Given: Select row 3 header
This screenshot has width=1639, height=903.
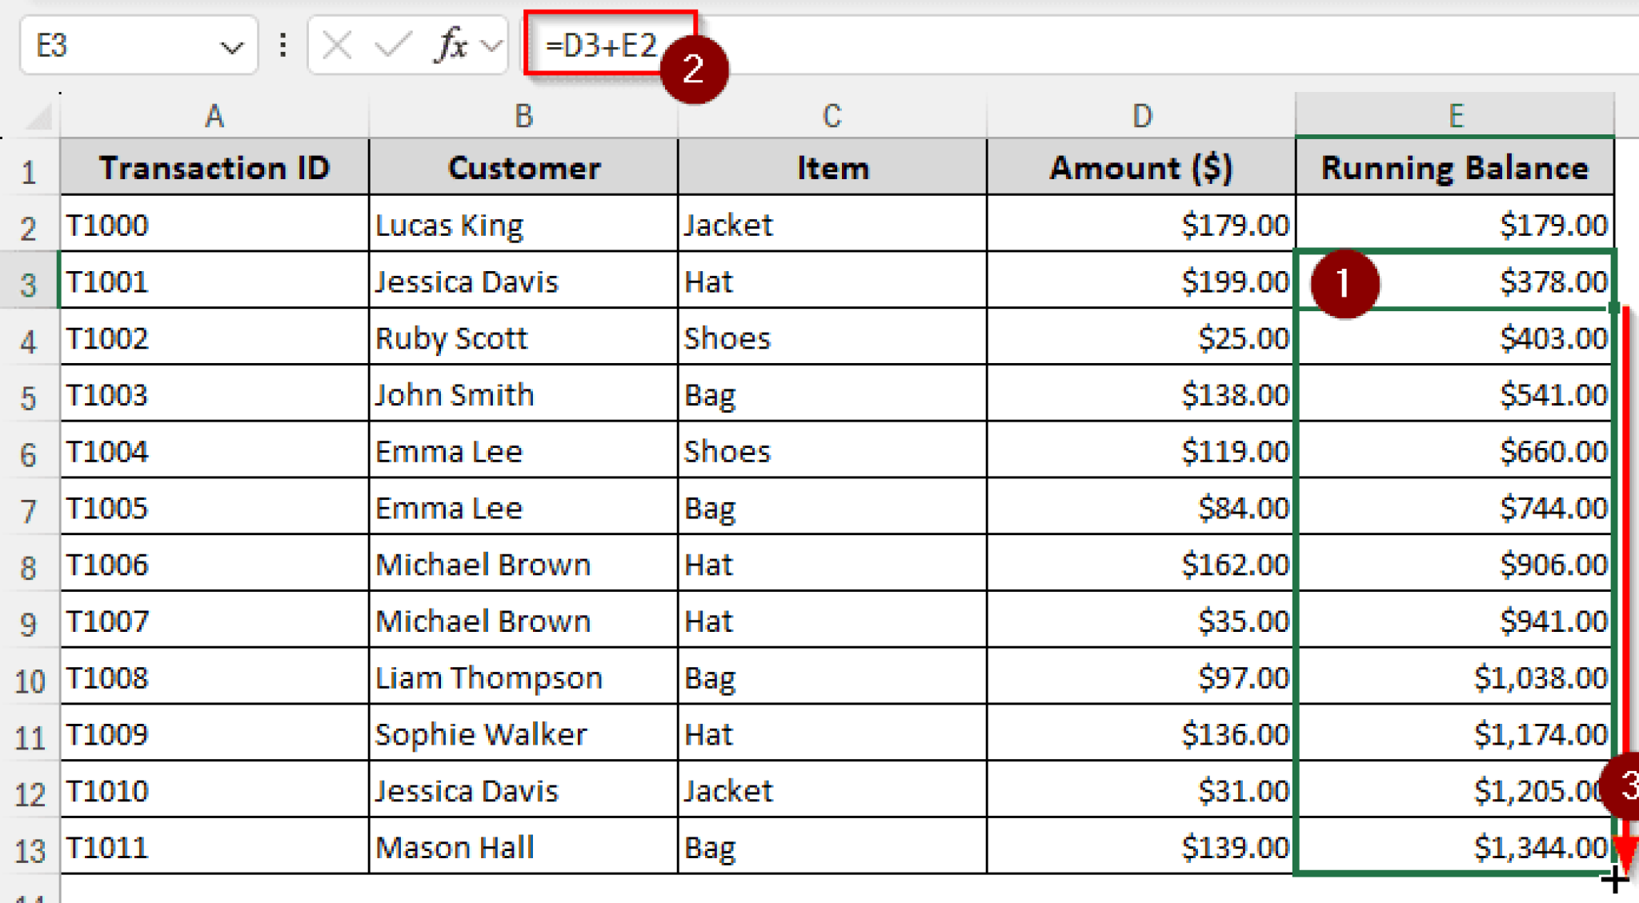Looking at the screenshot, I should [30, 282].
